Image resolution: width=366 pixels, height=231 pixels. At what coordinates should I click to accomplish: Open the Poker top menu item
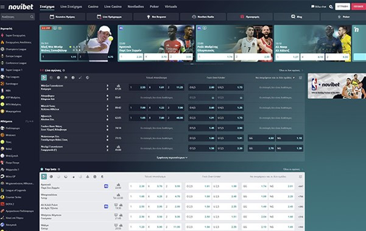[154, 7]
